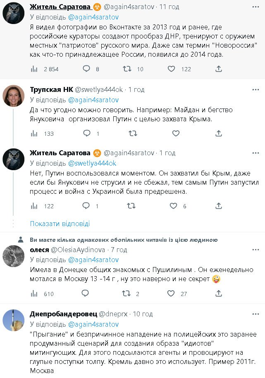This screenshot has width=265, height=378.
Task: Share the first tweet about Вконтакте photos
Action: coord(219,69)
